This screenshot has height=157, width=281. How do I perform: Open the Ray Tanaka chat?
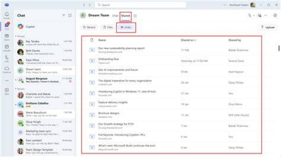tap(44, 43)
